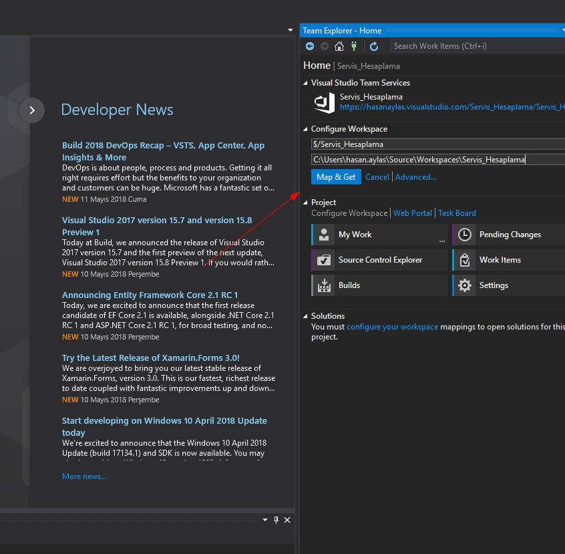Collapse the Configure Workspace section
The height and width of the screenshot is (554, 565).
[306, 129]
